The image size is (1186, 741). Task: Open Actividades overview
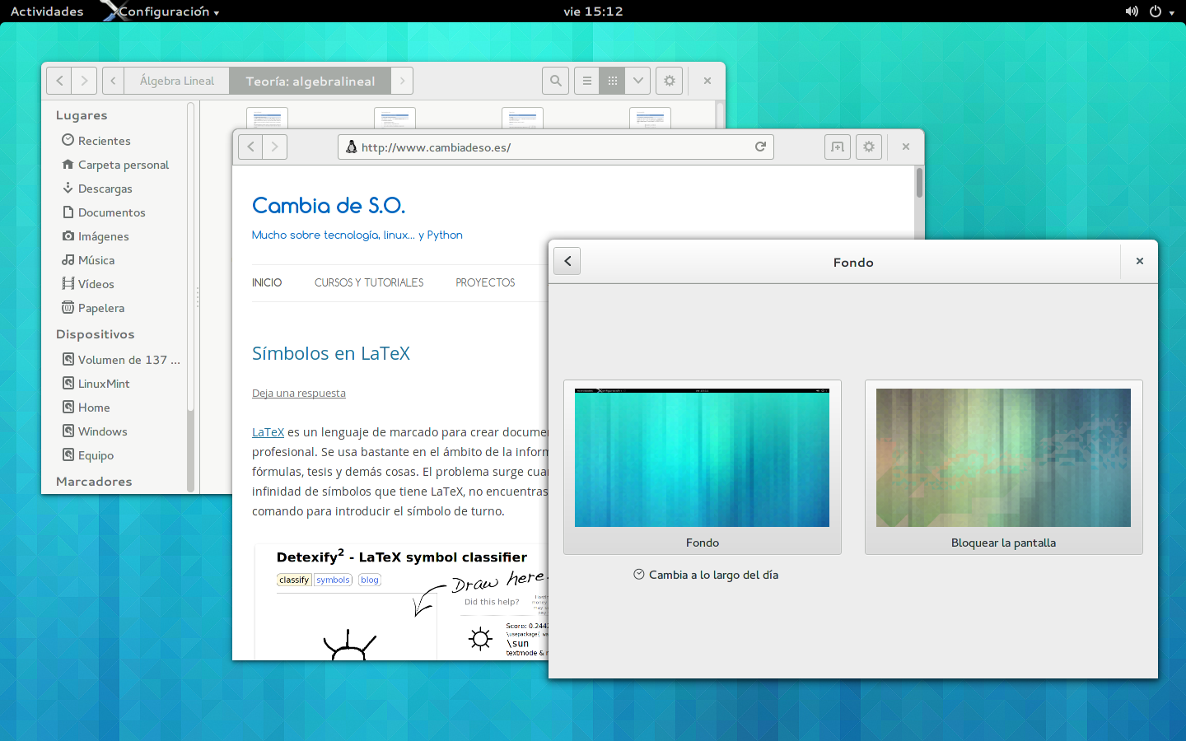point(47,12)
